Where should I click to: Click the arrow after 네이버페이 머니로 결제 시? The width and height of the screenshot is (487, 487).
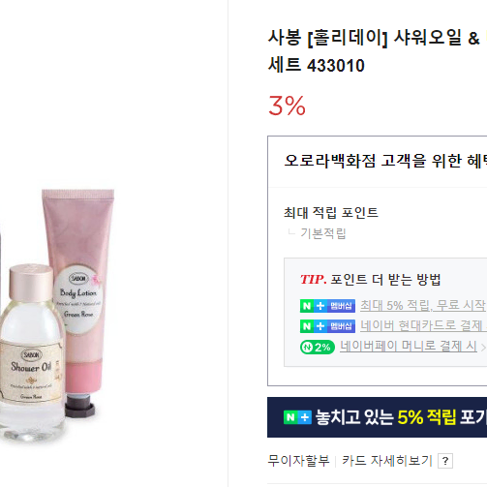(x=483, y=348)
